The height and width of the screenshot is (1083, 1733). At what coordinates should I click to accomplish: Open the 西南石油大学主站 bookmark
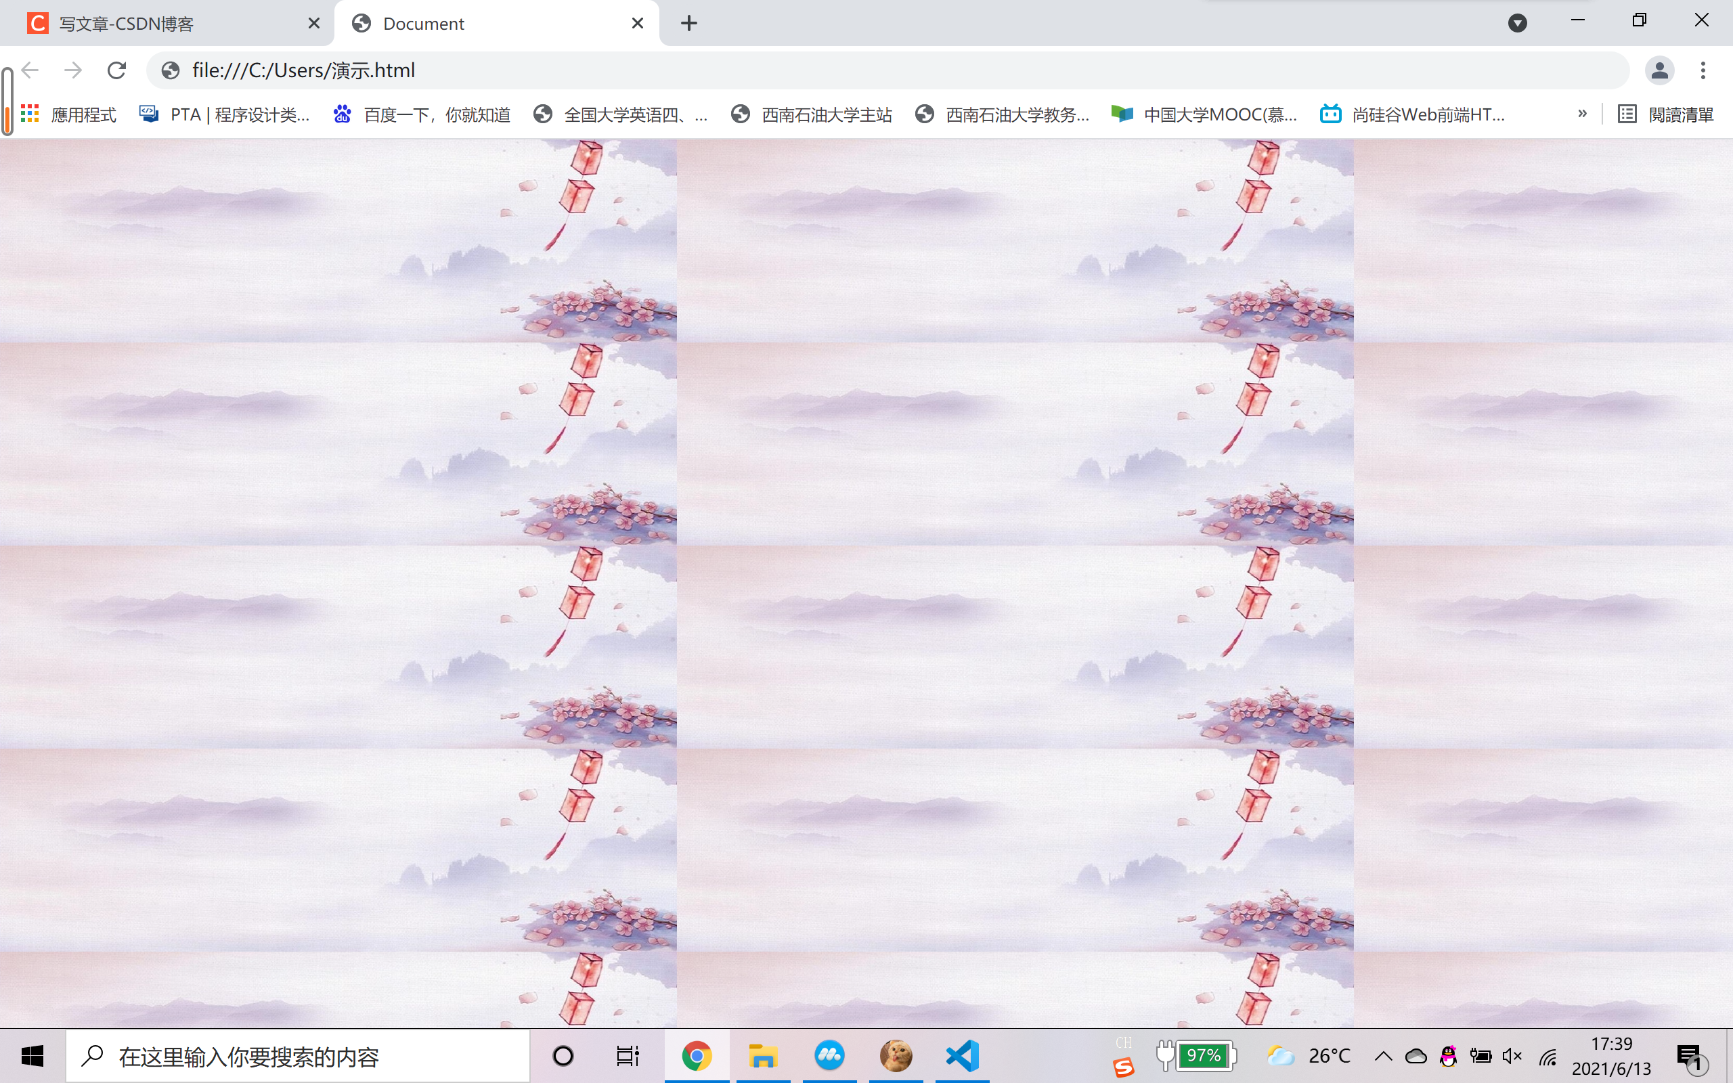(x=812, y=114)
